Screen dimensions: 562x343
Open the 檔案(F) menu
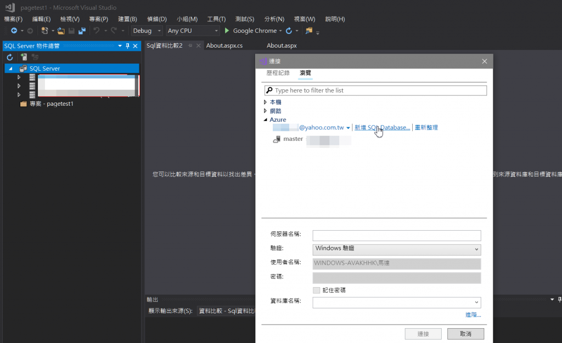point(13,19)
